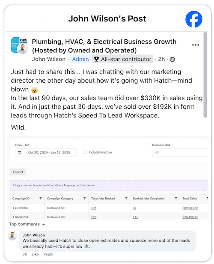Click the 2h post timestamp

point(161,59)
